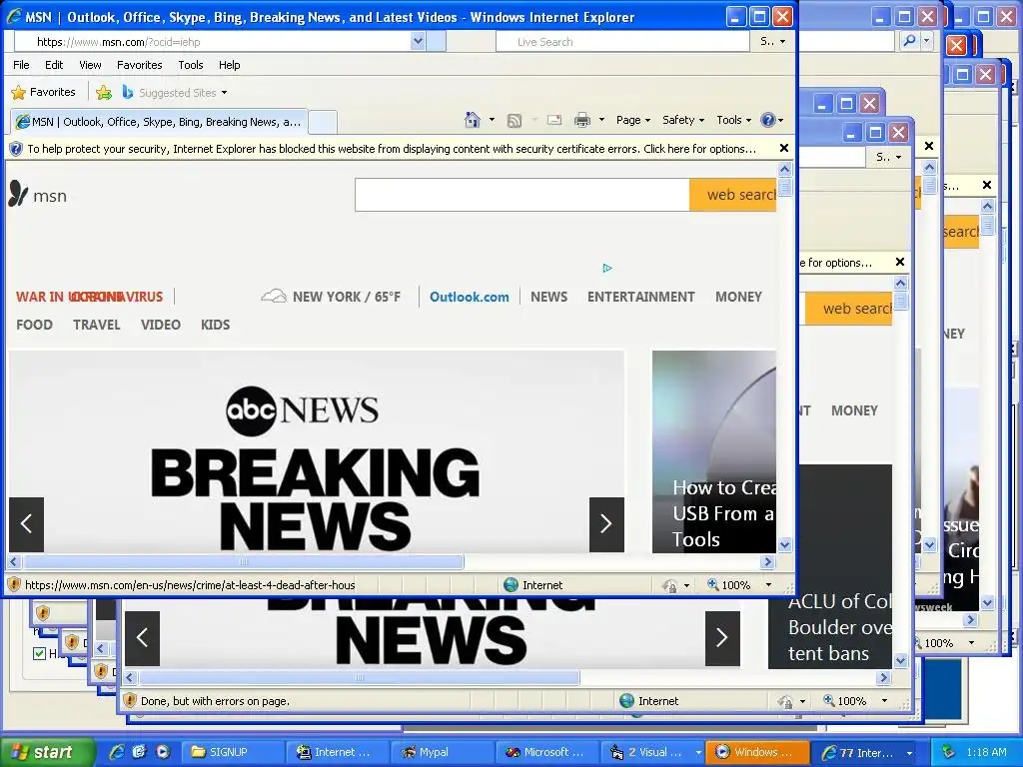
Task: Click the 'Done, but with errors' warning shield icon
Action: [x=130, y=700]
